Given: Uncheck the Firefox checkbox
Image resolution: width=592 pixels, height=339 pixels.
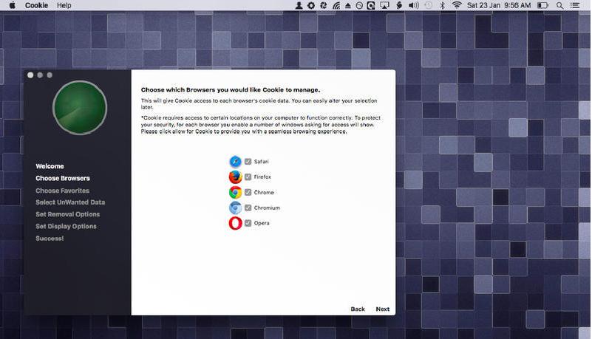Looking at the screenshot, I should [x=248, y=177].
